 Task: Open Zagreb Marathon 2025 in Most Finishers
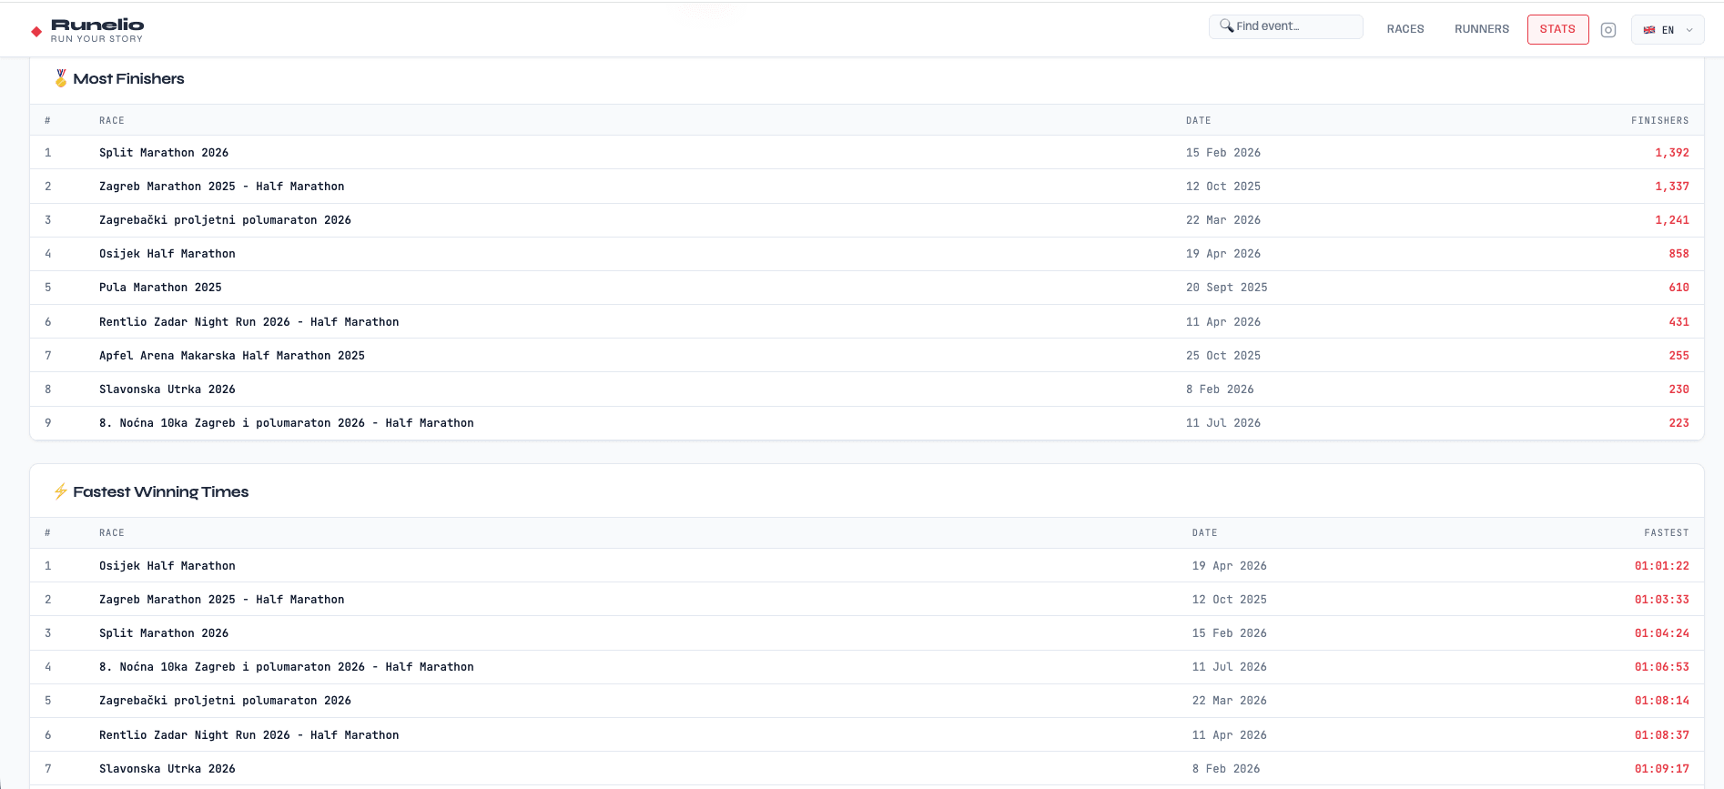(222, 187)
